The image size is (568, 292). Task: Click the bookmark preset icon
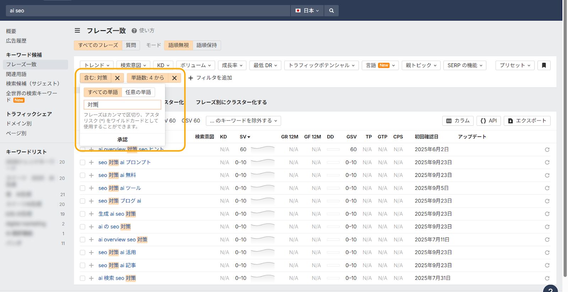pos(544,65)
